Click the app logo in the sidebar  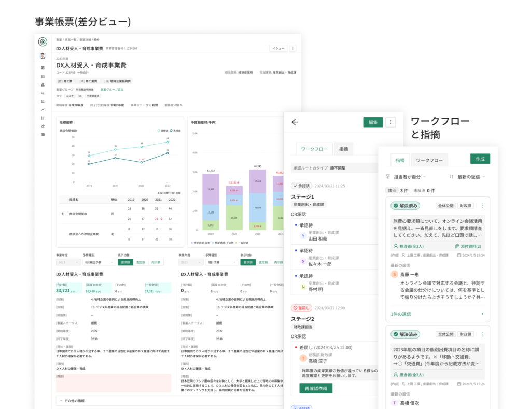43,42
